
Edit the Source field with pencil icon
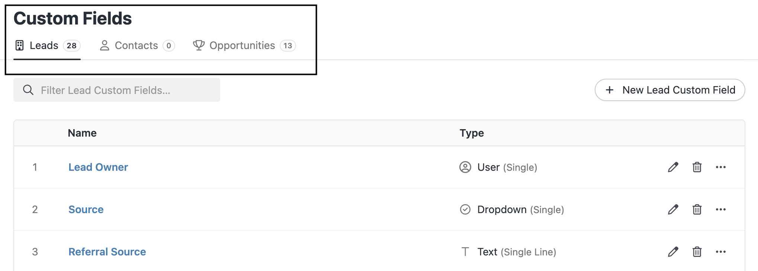point(673,209)
